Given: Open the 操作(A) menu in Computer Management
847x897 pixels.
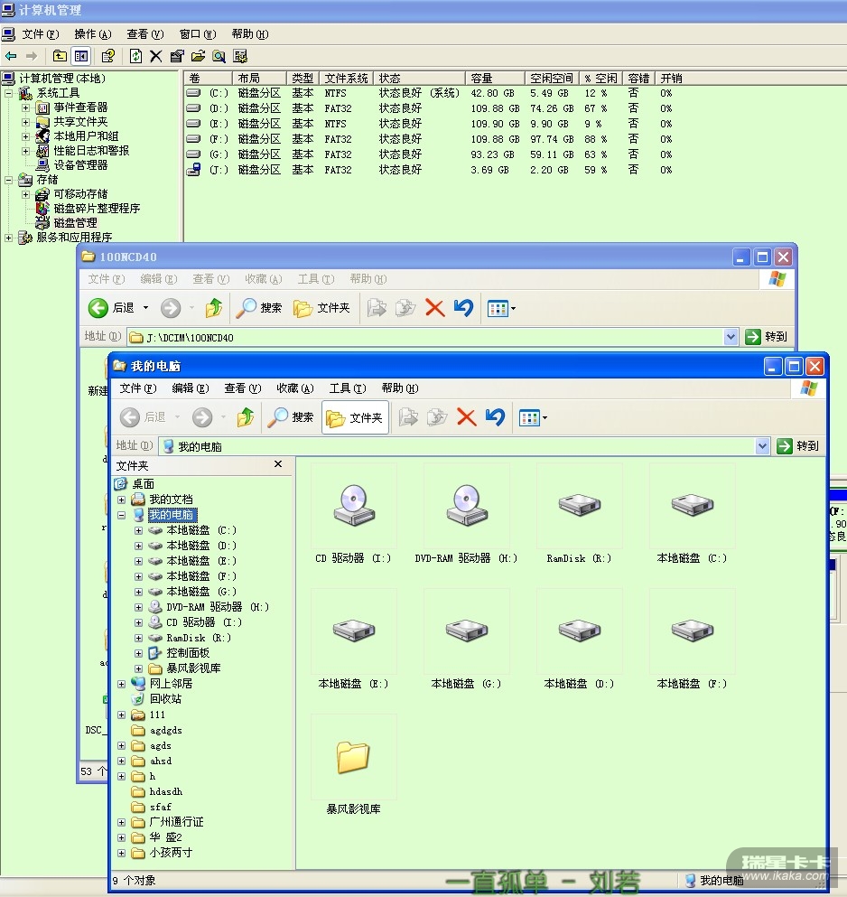Looking at the screenshot, I should tap(92, 34).
